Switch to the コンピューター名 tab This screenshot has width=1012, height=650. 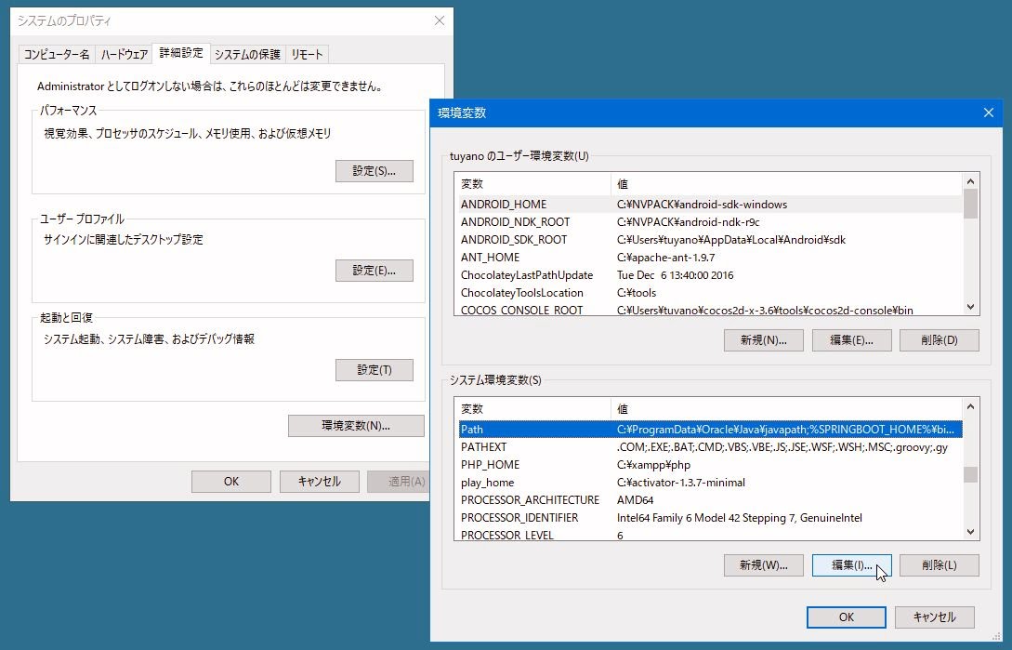pyautogui.click(x=57, y=54)
